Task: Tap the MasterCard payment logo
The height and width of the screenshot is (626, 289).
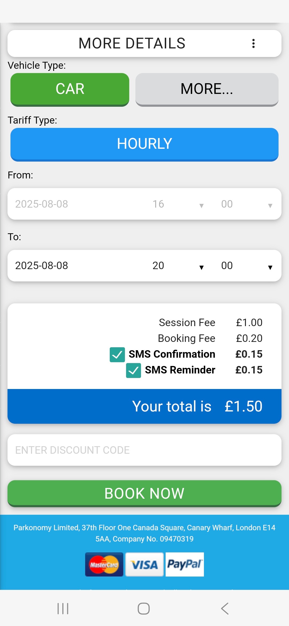Action: point(104,564)
